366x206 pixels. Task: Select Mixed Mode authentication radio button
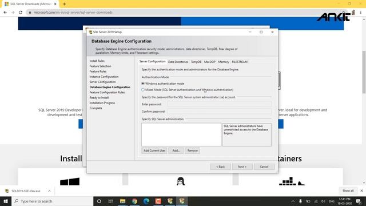click(x=143, y=90)
